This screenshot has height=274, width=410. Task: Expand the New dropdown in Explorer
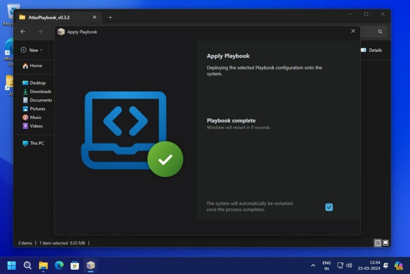32,50
